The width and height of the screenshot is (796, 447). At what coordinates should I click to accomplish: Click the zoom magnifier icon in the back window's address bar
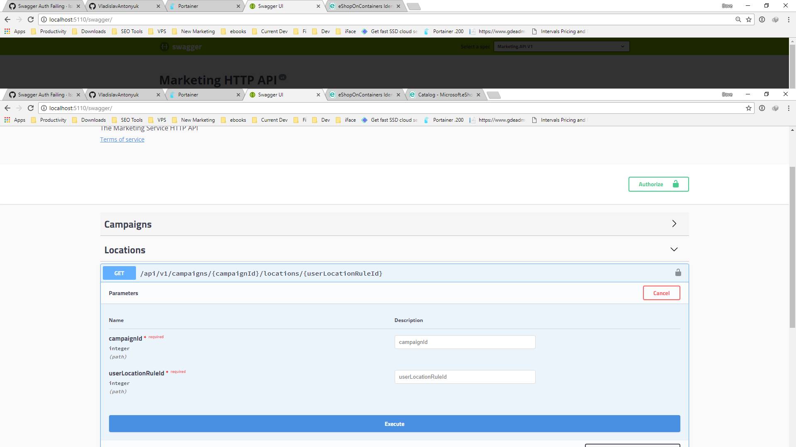pos(738,19)
